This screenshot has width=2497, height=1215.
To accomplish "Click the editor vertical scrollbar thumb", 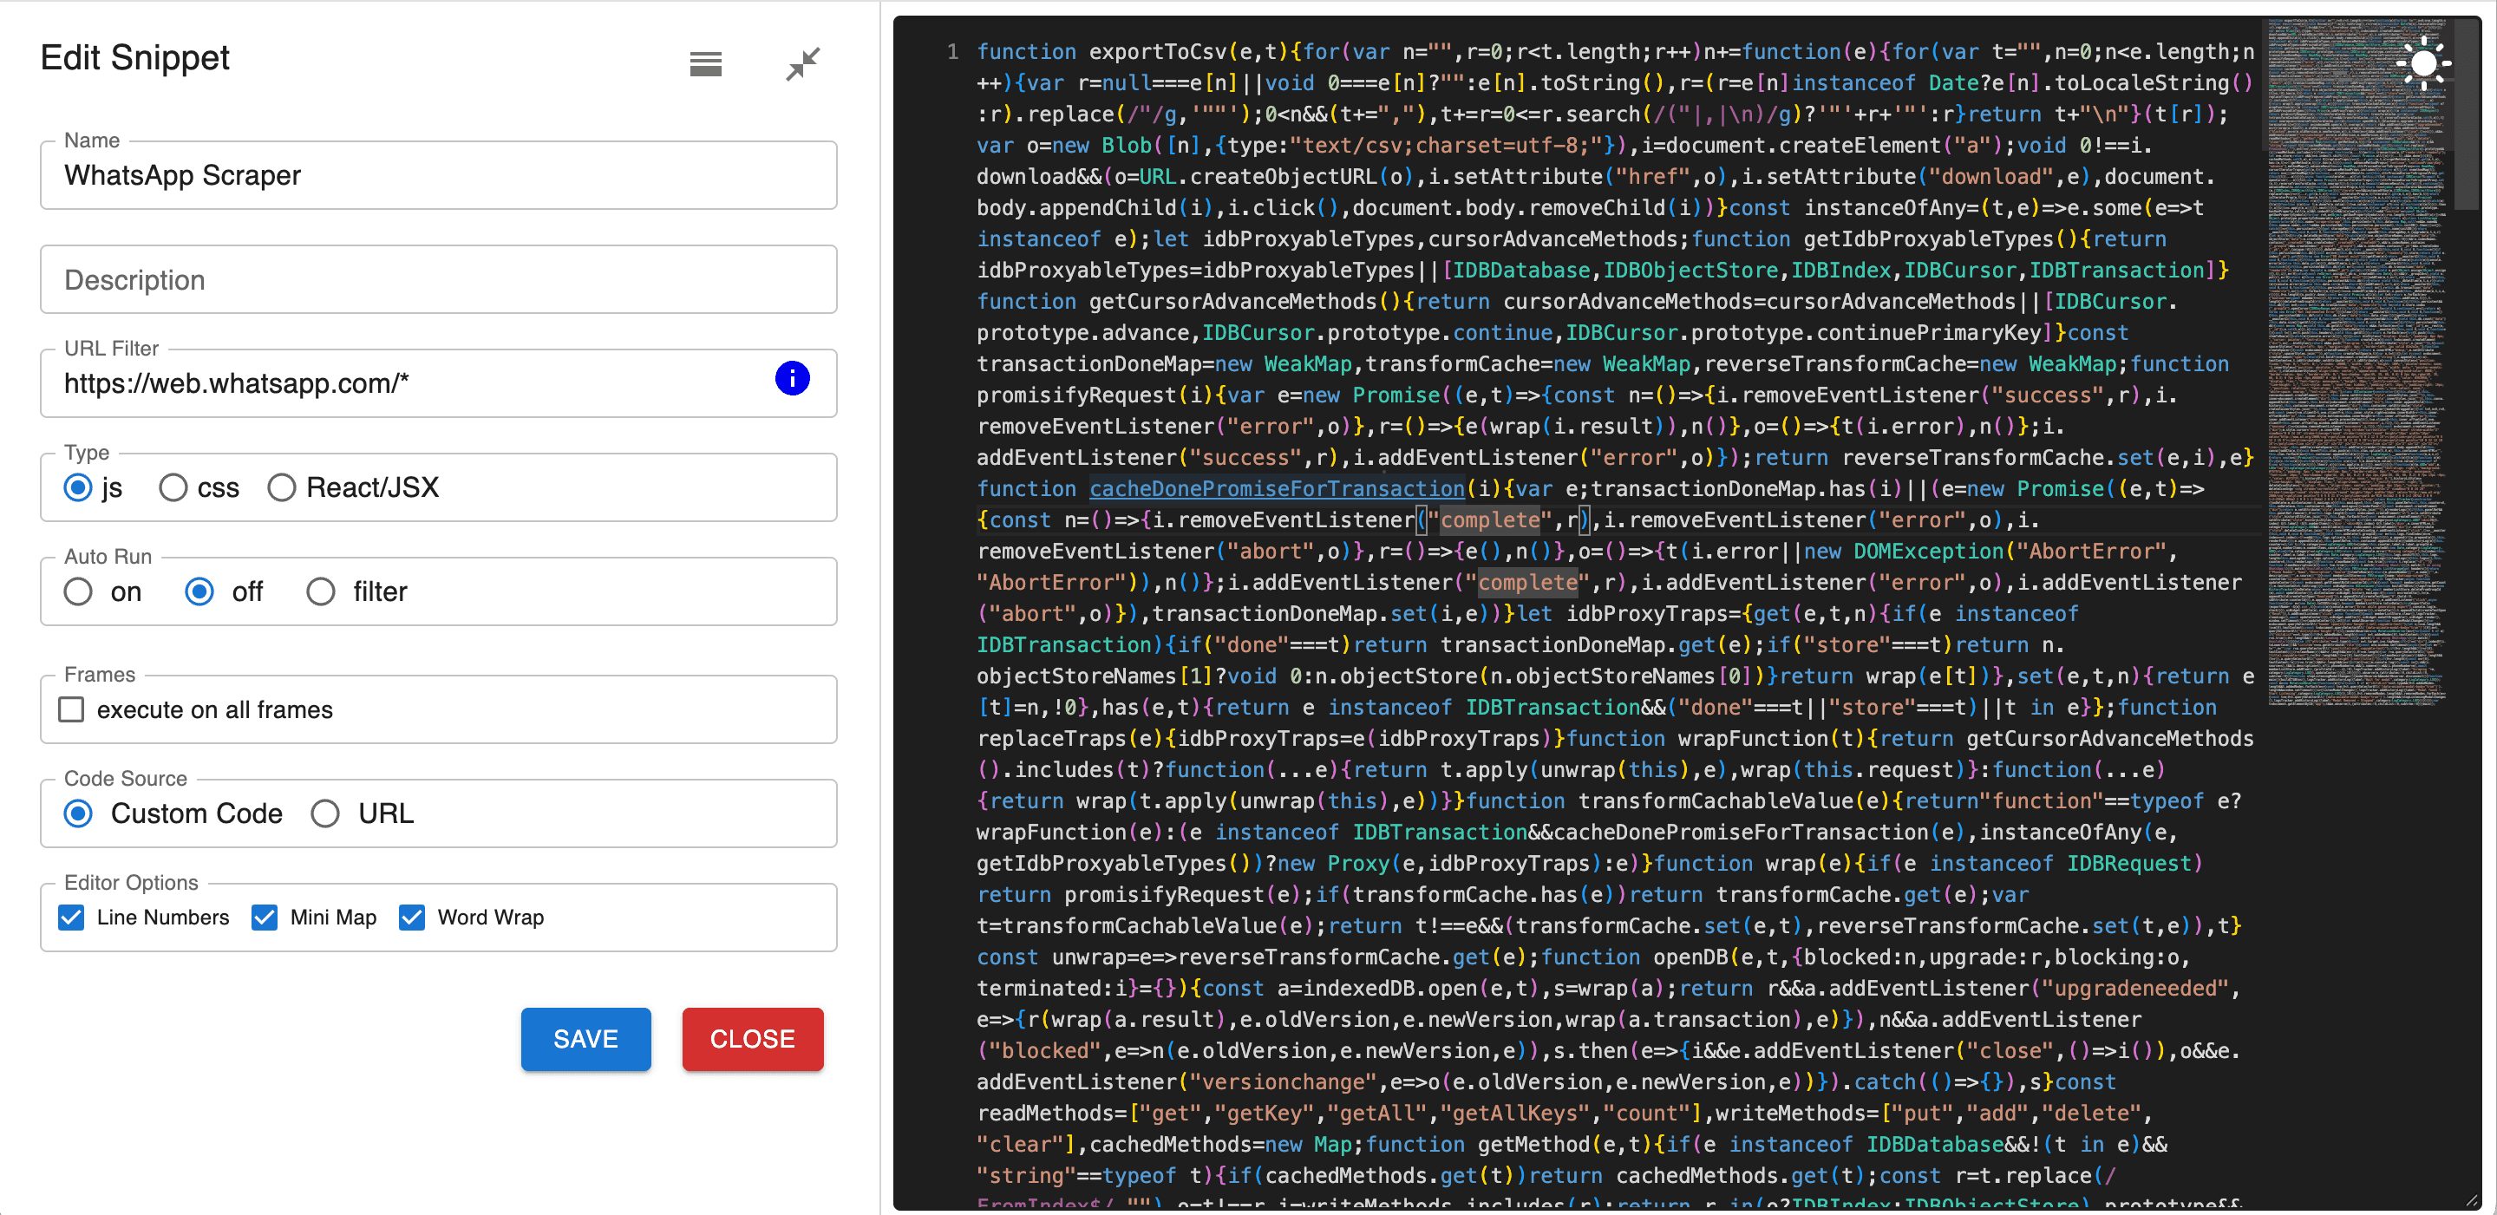I will click(2467, 114).
